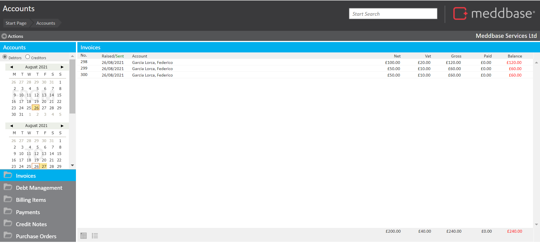The image size is (540, 243).
Task: Open the Credit Notes folder
Action: point(31,224)
